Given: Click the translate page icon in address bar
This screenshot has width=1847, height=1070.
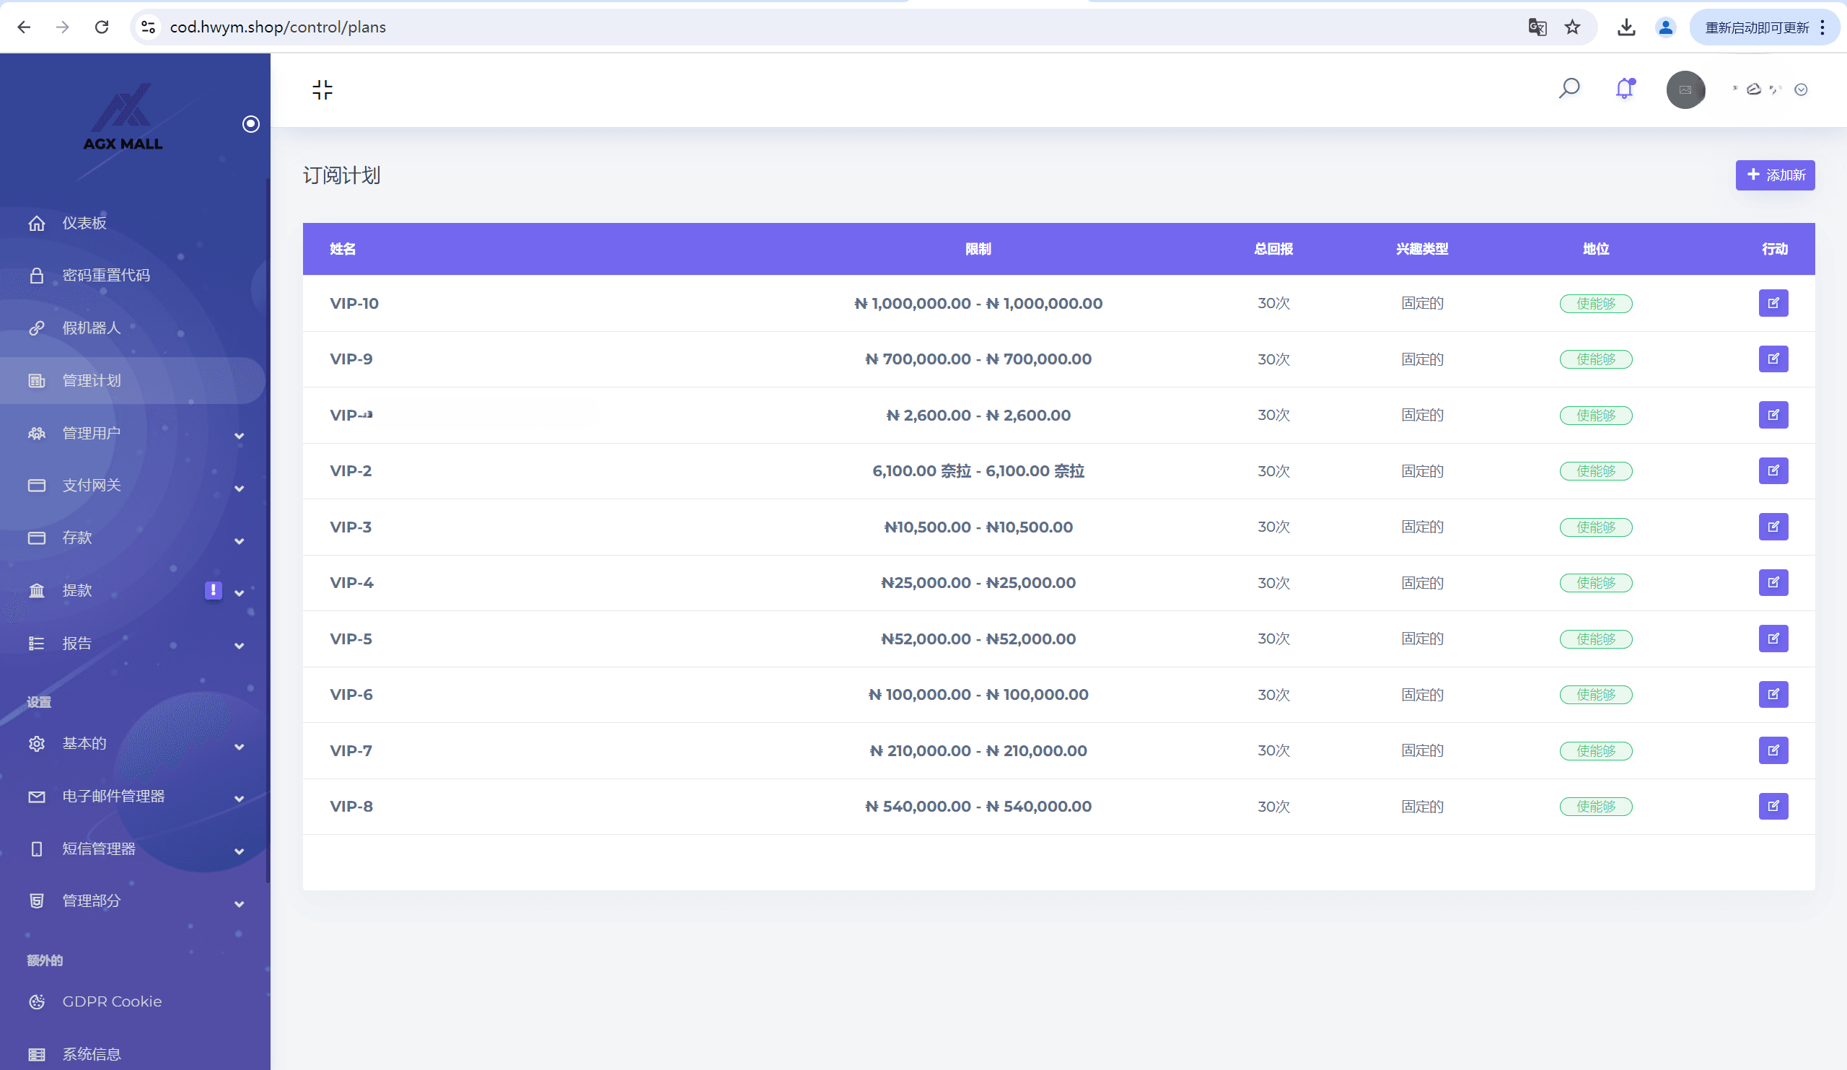Looking at the screenshot, I should point(1537,27).
